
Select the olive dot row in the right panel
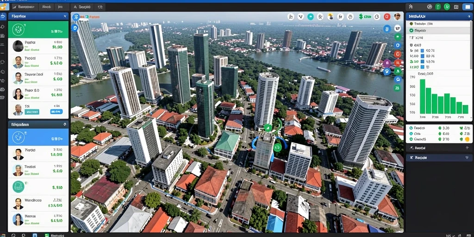[x=437, y=24]
